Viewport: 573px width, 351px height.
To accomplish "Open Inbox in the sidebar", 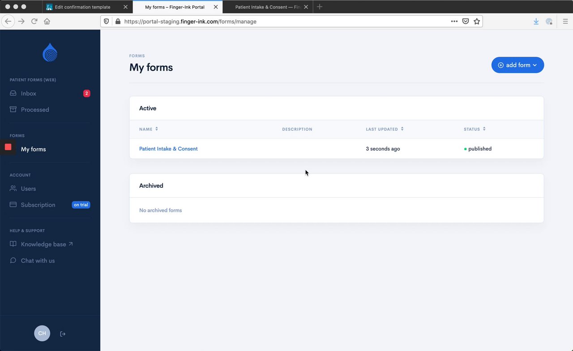I will click(29, 93).
